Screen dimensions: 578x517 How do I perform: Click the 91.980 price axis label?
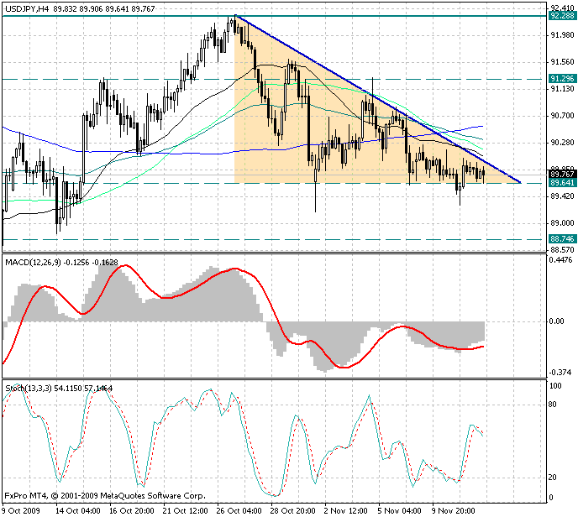562,35
